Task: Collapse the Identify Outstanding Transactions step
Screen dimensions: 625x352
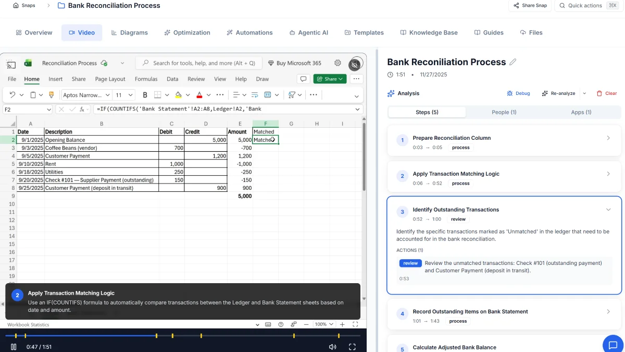Action: tap(608, 210)
